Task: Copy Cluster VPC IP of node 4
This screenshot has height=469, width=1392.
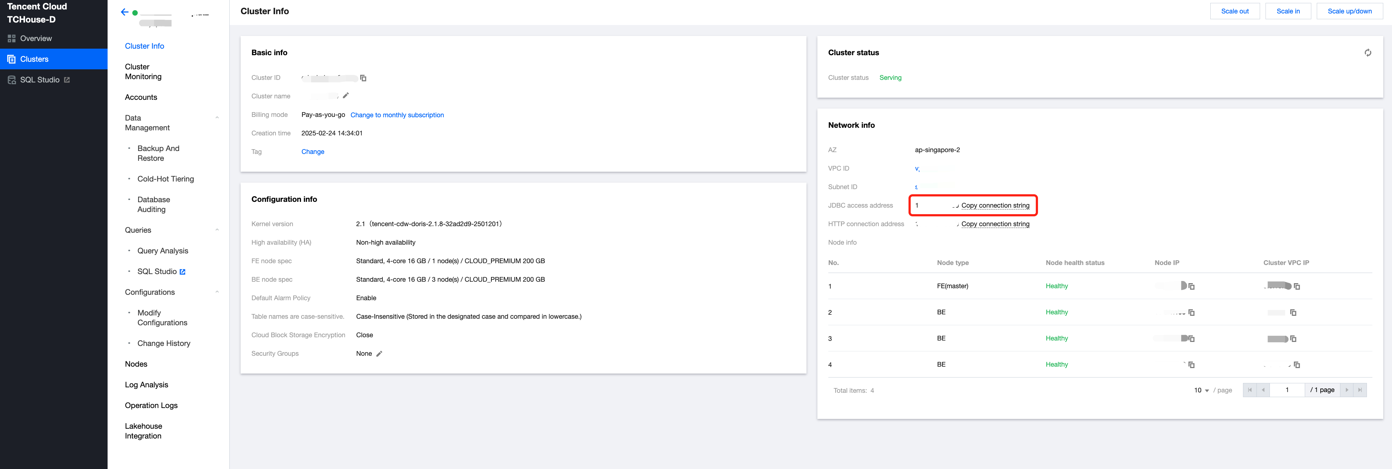Action: [x=1296, y=366]
